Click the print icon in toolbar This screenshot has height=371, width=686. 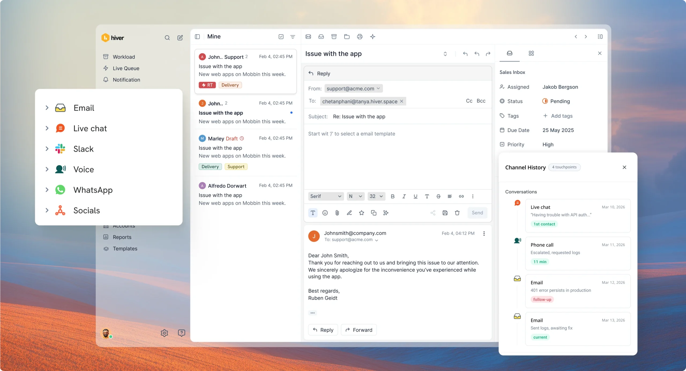(360, 37)
